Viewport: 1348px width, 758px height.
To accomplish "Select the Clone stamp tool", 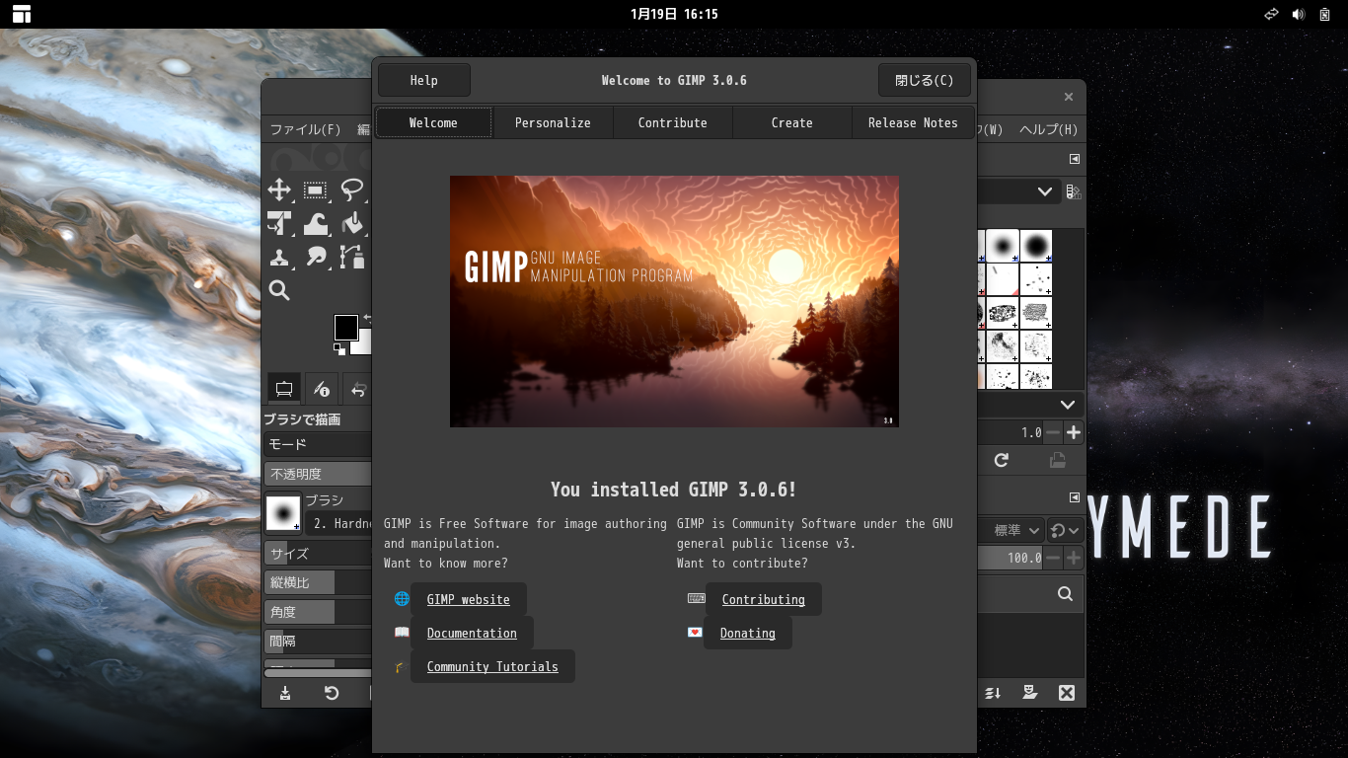I will point(279,258).
